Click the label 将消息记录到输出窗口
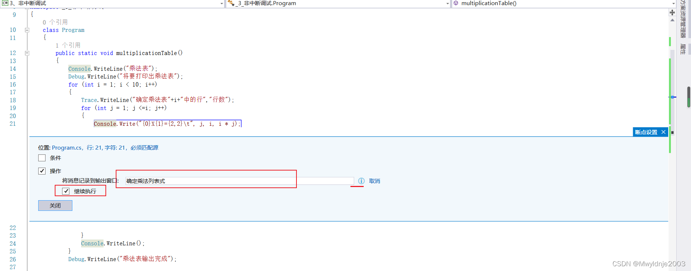Image resolution: width=691 pixels, height=271 pixels. [x=90, y=180]
